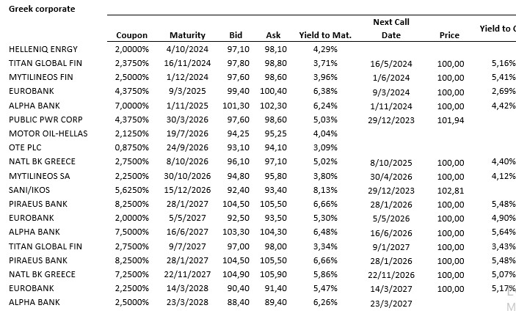Viewport: 516px width, 319px height.
Task: Select the Yield to Mat. column header
Action: pyautogui.click(x=326, y=35)
